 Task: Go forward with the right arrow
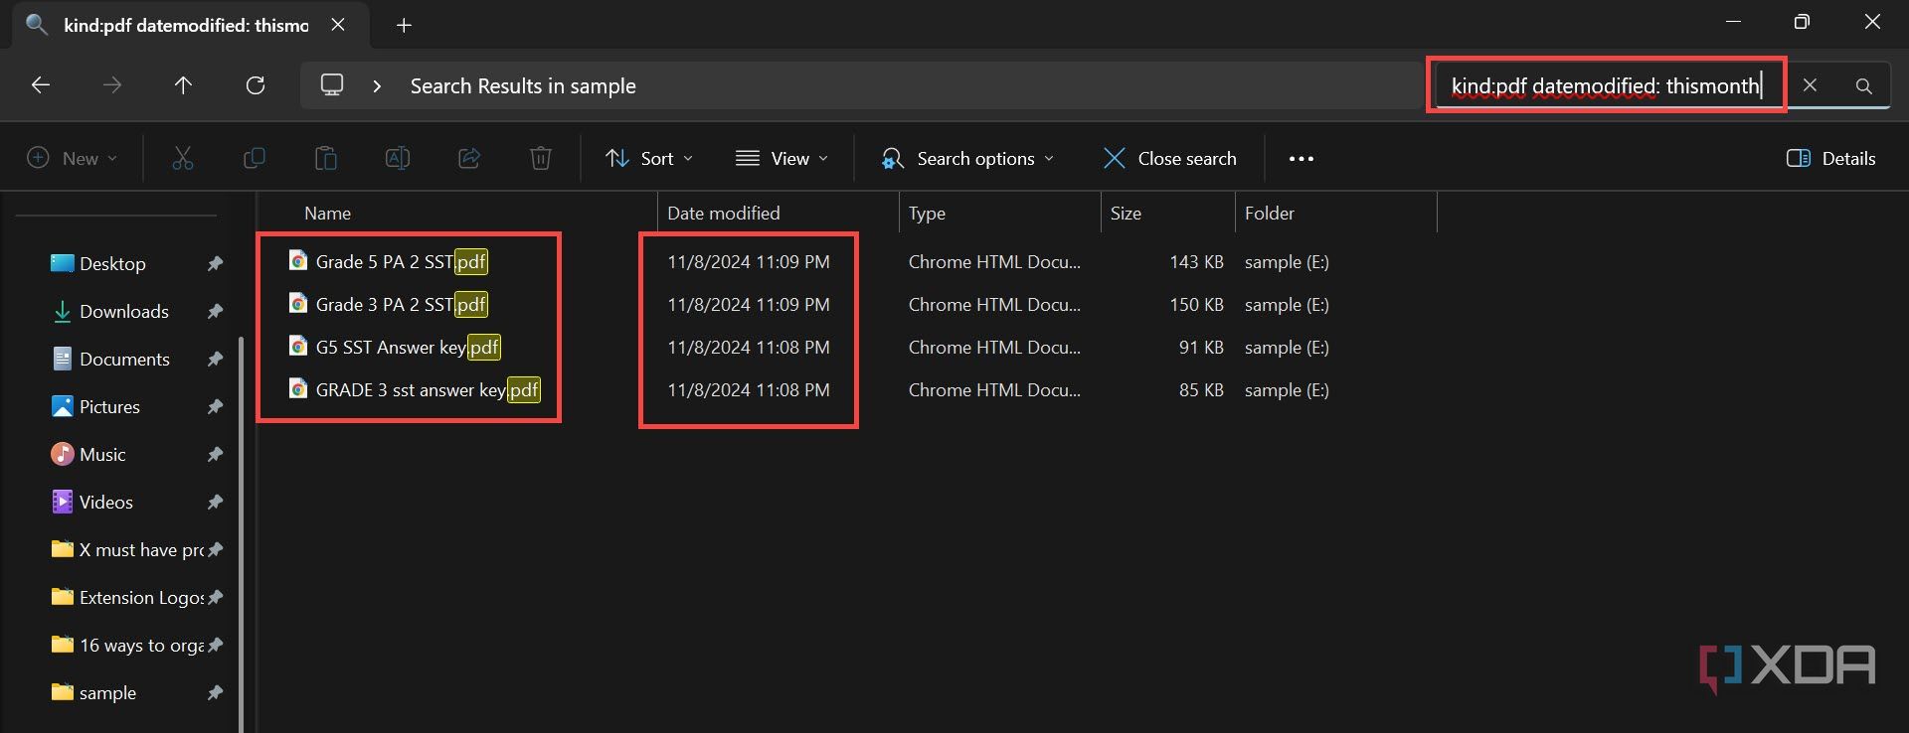click(112, 85)
